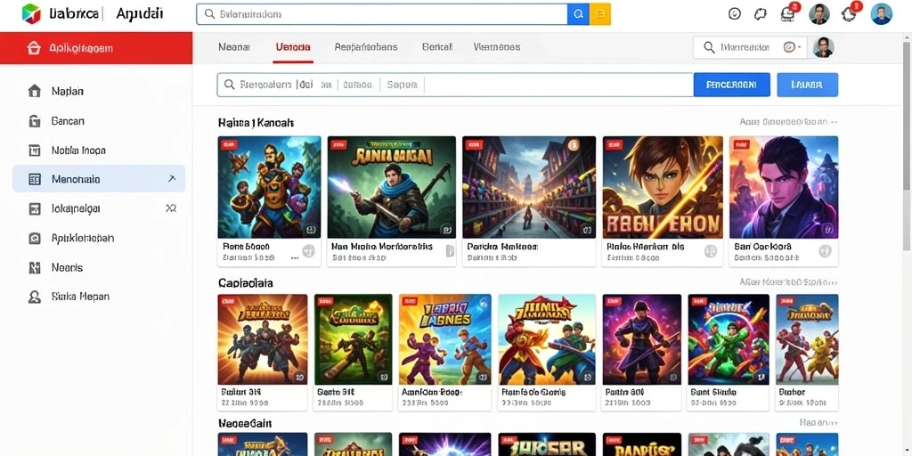Select the Neanai tab
Screen dimensions: 912x456
click(234, 47)
